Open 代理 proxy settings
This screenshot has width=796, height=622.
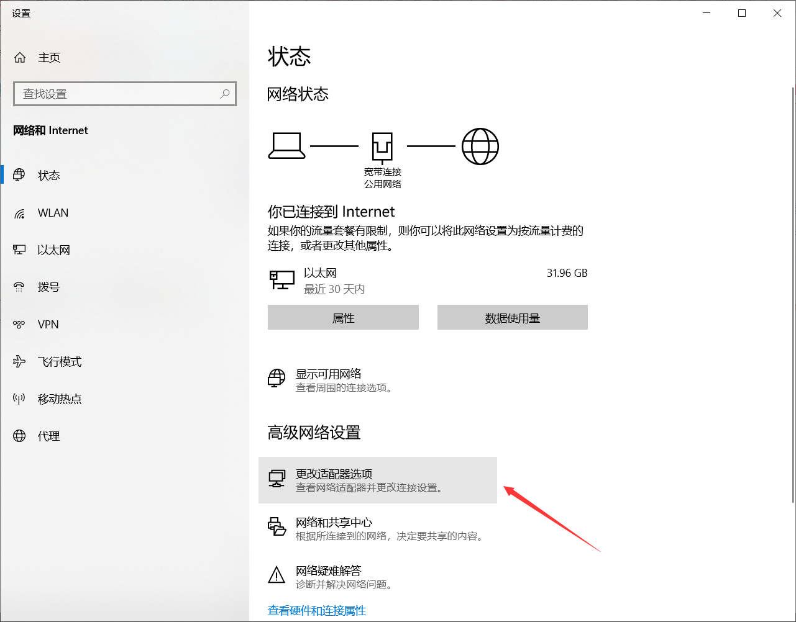click(124, 436)
